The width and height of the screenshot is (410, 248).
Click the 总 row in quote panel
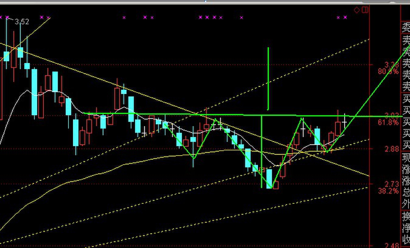(x=406, y=193)
